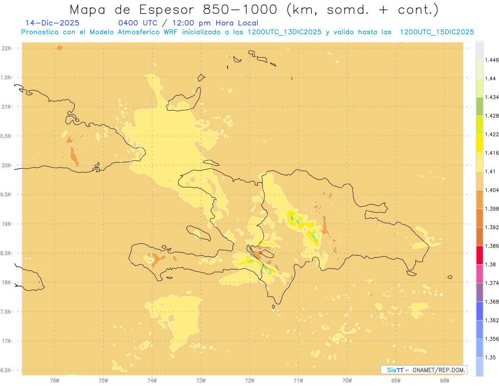The width and height of the screenshot is (499, 386).
Task: Select the date label '14-Dic-2025'
Action: click(52, 23)
